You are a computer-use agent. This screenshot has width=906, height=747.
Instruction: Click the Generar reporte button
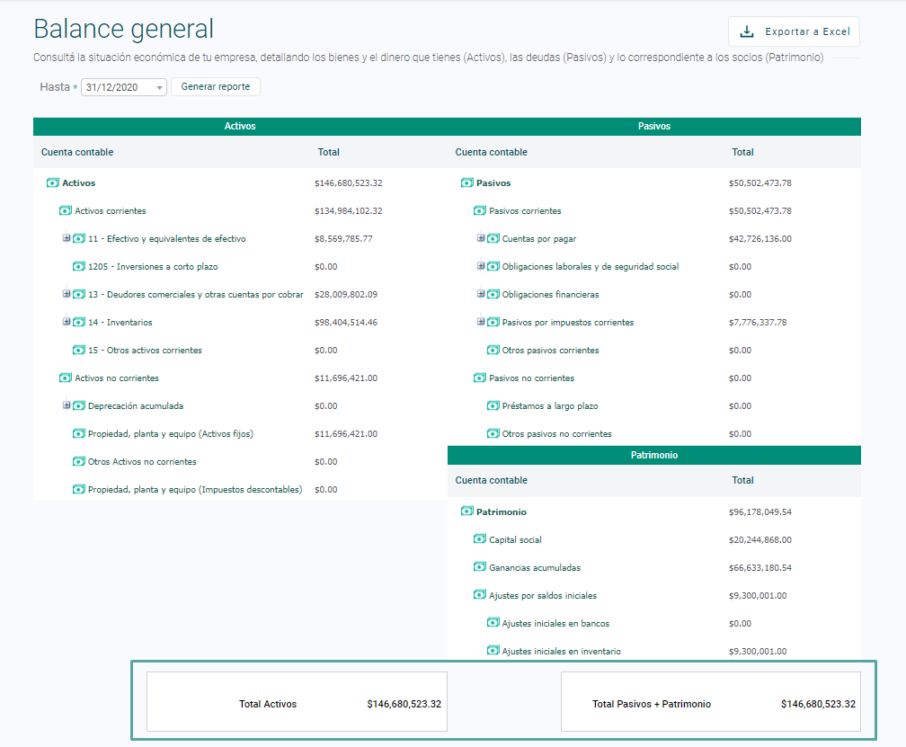216,86
